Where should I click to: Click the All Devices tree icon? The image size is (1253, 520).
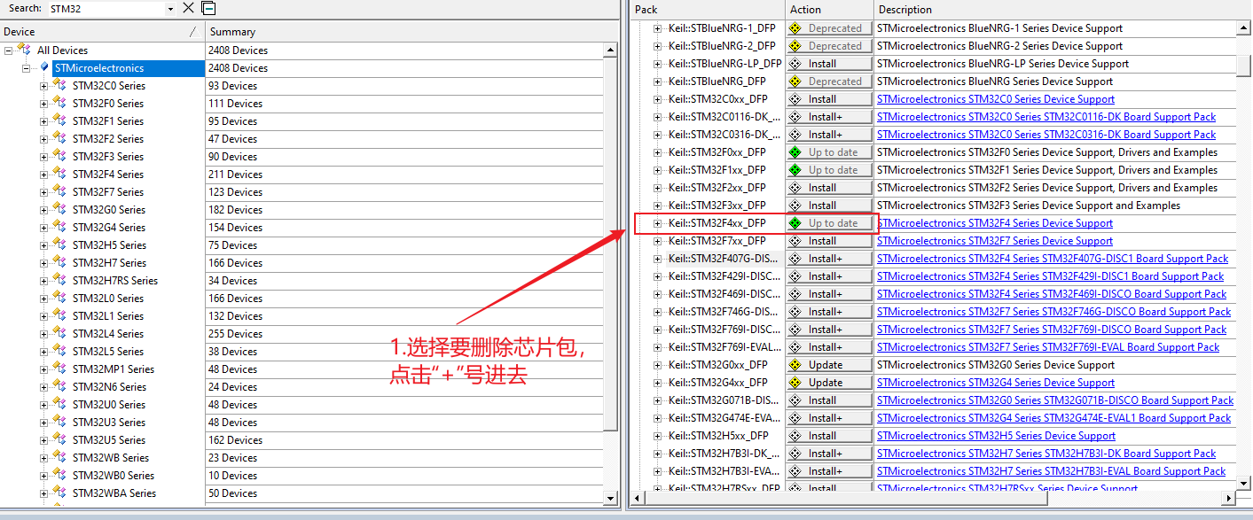click(25, 50)
